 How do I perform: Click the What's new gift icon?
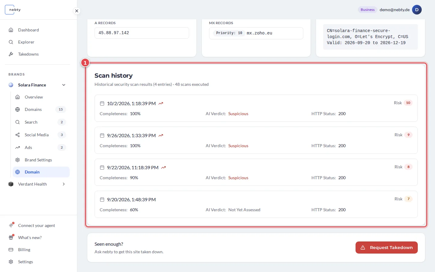[11, 237]
